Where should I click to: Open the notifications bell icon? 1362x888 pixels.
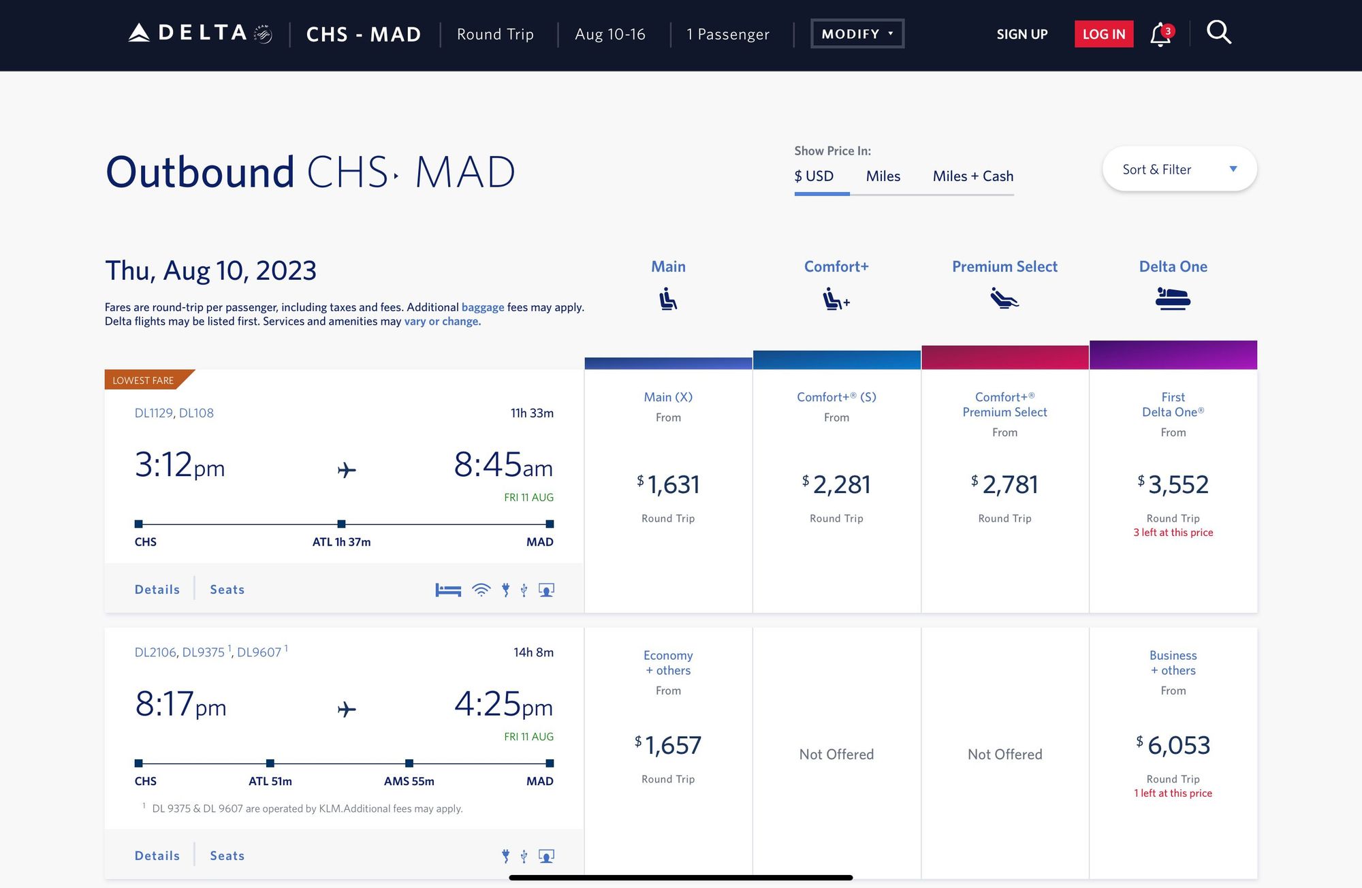tap(1160, 34)
